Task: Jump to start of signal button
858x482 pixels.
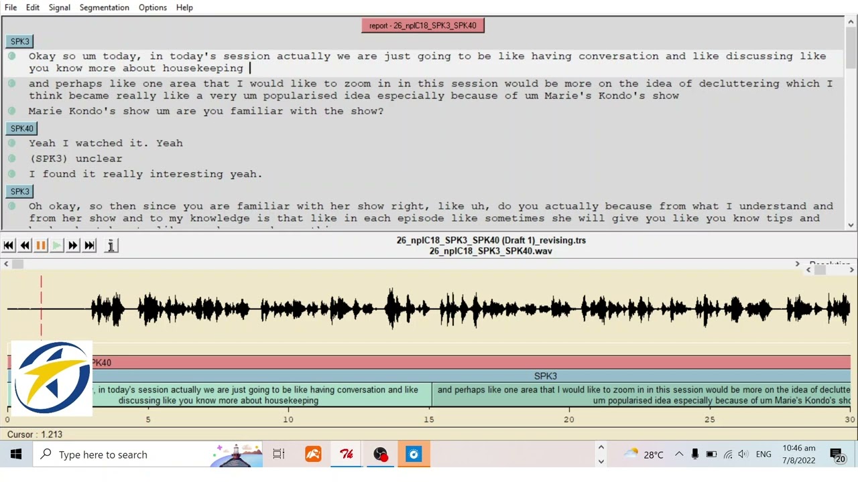Action: coord(9,246)
